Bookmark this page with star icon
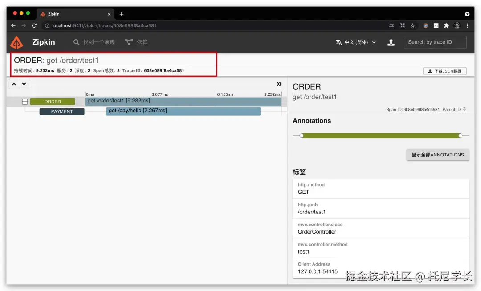 tap(412, 25)
